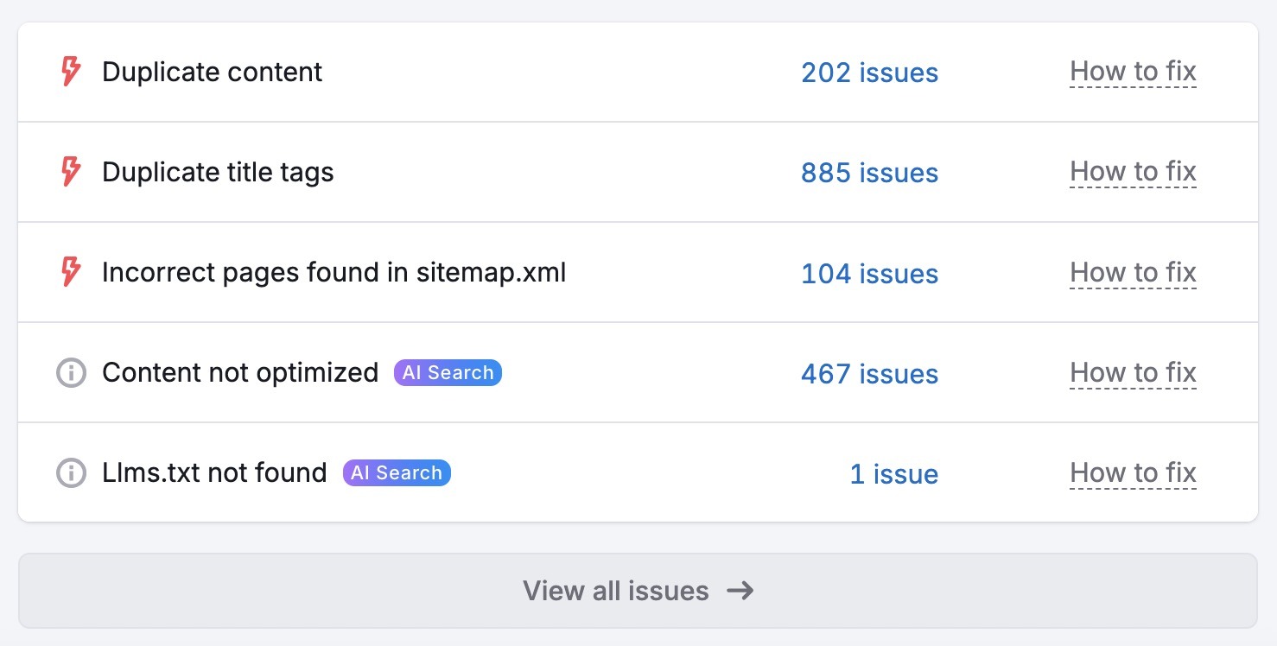Select the AI Search badge beside Llms.txt not found

pyautogui.click(x=396, y=472)
